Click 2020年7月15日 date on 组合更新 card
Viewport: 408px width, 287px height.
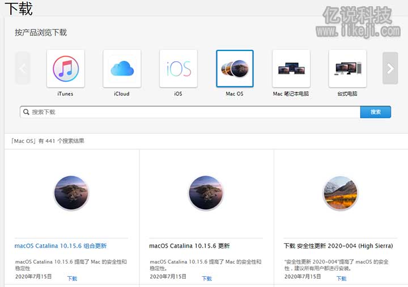pyautogui.click(x=33, y=277)
